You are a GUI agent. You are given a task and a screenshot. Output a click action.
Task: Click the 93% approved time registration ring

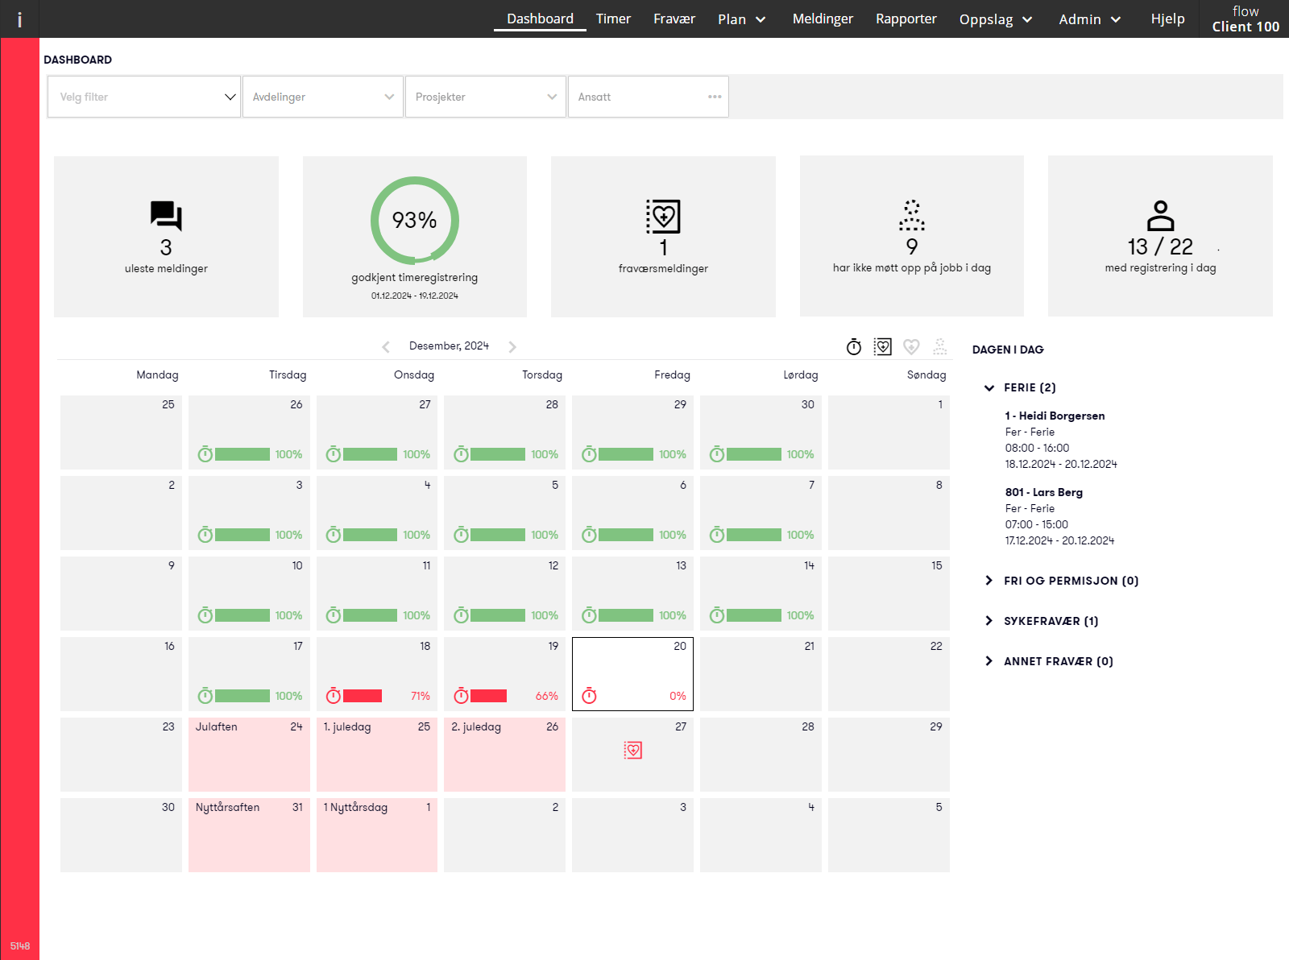pyautogui.click(x=415, y=220)
